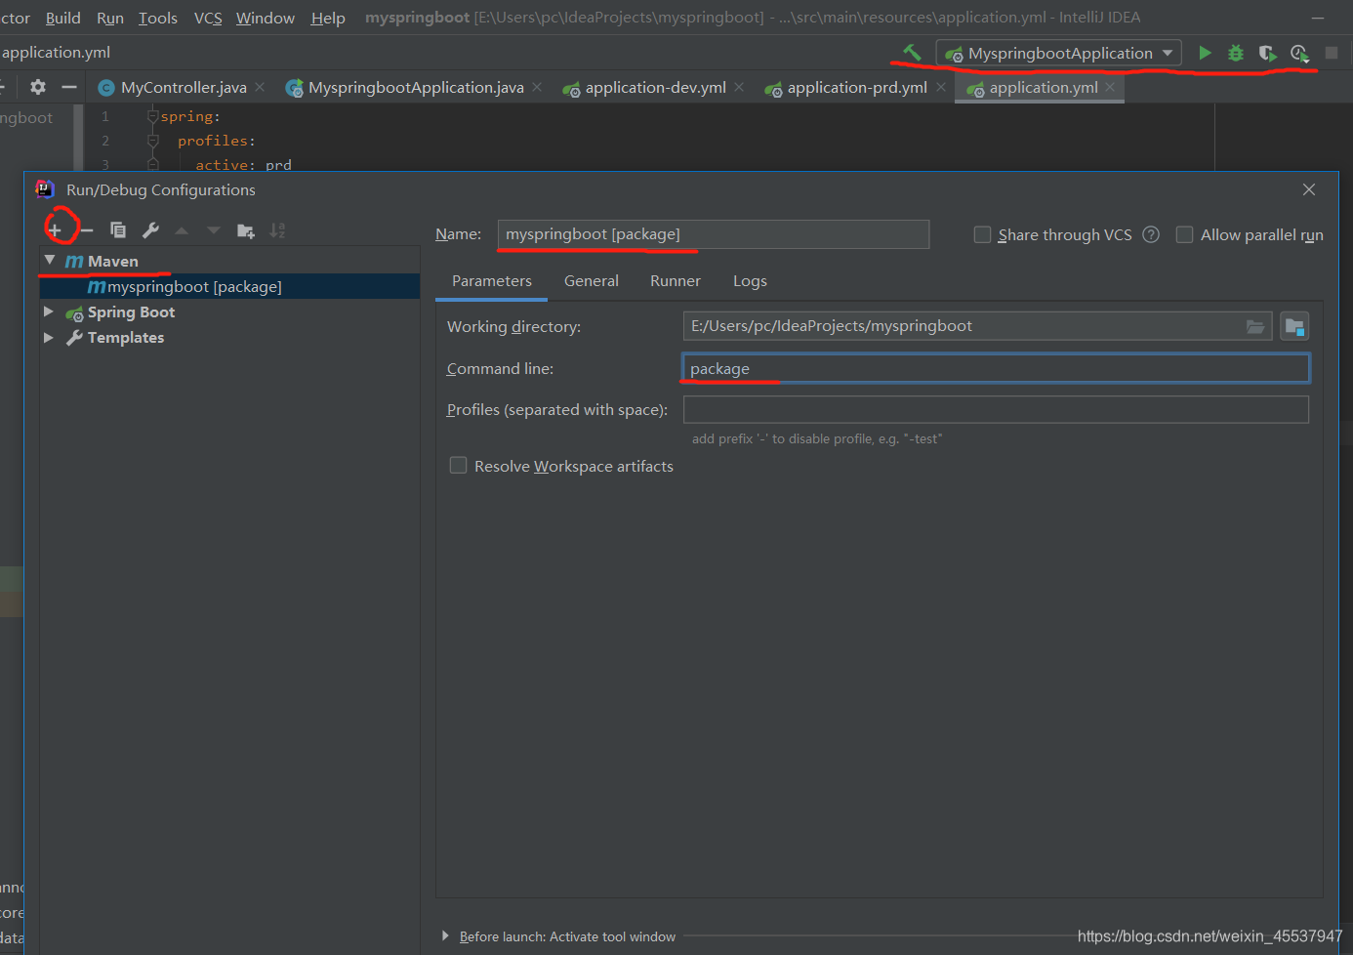This screenshot has height=955, width=1353.
Task: Open the Tools menu
Action: 158,18
